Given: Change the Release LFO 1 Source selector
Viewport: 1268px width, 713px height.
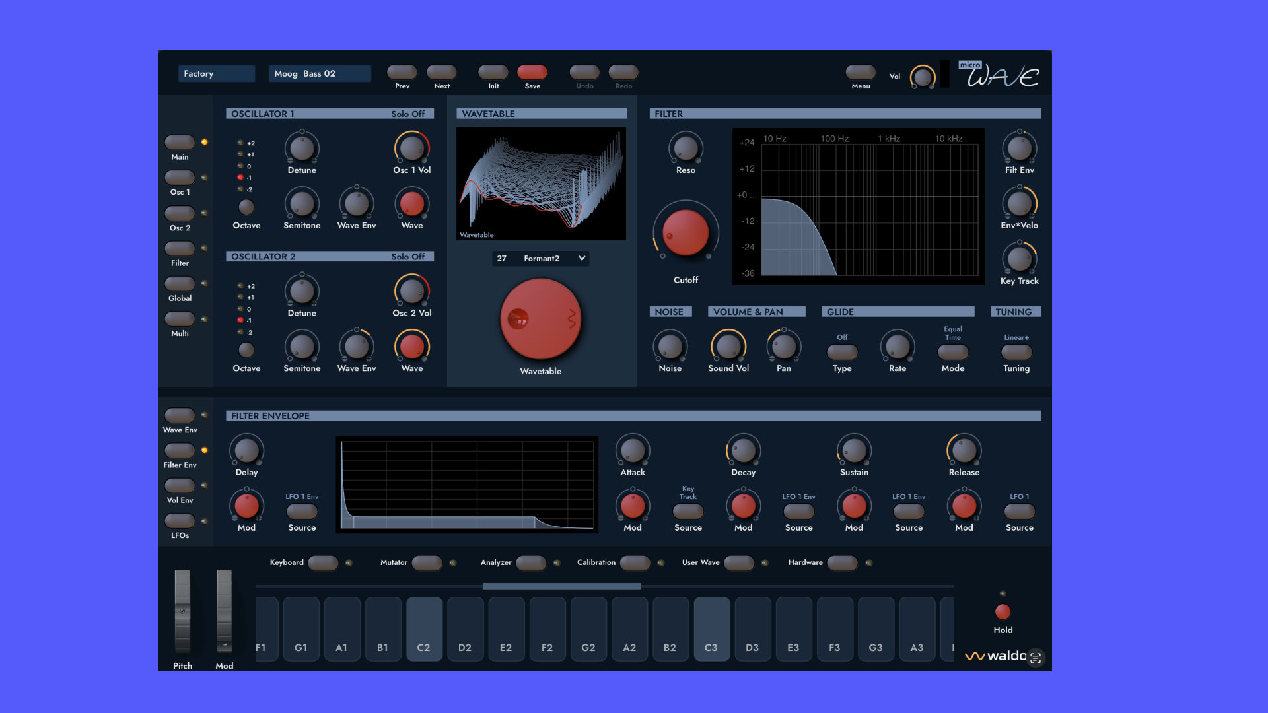Looking at the screenshot, I should click(x=1020, y=511).
